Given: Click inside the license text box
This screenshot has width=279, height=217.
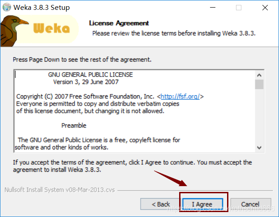Looking at the screenshot, I should click(x=134, y=130).
